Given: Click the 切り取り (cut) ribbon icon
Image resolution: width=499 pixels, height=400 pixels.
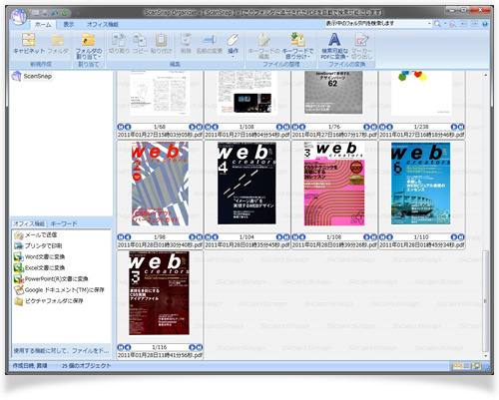Looking at the screenshot, I should pos(119,43).
